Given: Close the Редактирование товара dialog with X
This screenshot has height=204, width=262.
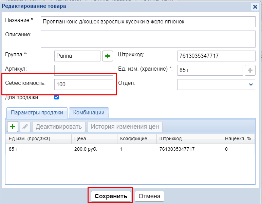Looking at the screenshot, I should 255,6.
